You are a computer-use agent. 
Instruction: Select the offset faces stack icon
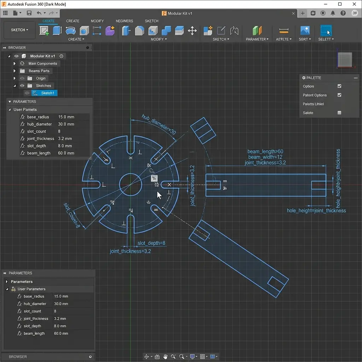click(x=179, y=30)
